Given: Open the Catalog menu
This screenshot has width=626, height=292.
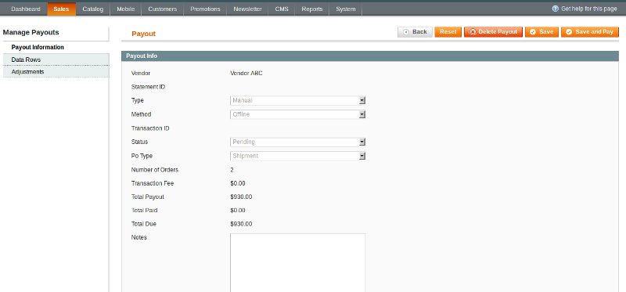Looking at the screenshot, I should click(x=92, y=9).
